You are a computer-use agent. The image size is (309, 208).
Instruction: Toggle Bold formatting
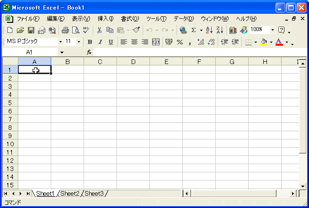click(90, 42)
